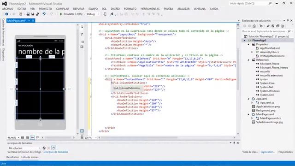Click the pop-out icon at top of designer splitter
This screenshot has height=166, width=295.
pyautogui.click(x=82, y=27)
